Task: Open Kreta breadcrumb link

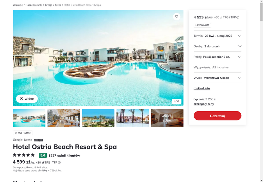Action: [x=58, y=5]
